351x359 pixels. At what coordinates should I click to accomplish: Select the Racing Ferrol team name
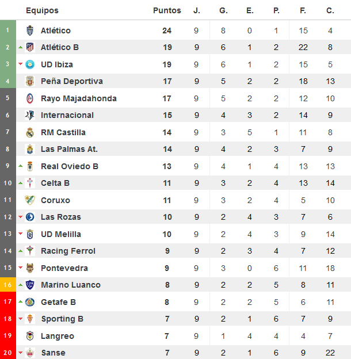tap(68, 251)
